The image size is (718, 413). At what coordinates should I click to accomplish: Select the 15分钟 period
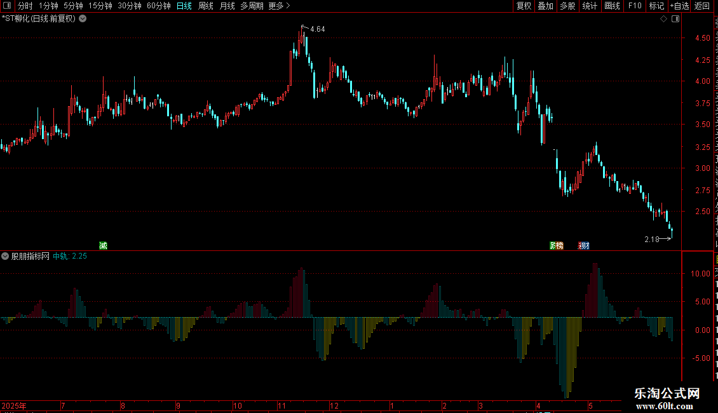tap(100, 6)
